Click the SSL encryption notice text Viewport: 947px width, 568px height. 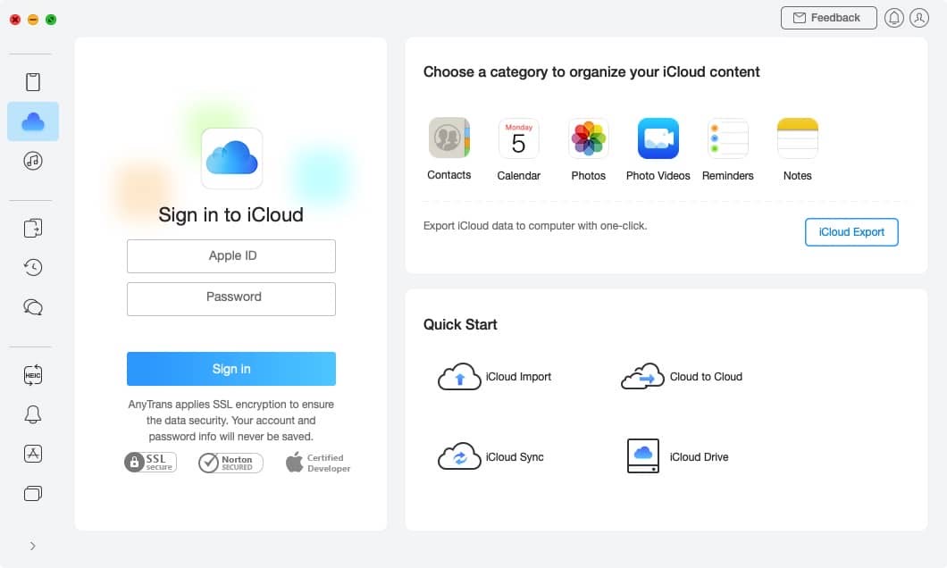click(x=230, y=420)
